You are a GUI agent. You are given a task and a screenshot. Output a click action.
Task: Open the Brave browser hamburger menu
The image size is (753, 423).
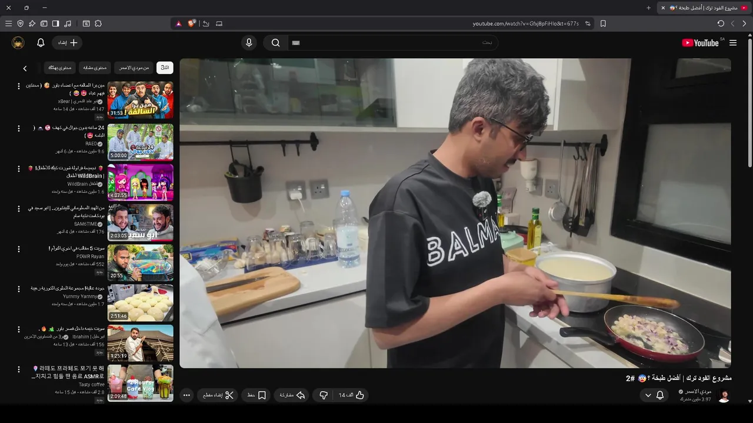8,23
